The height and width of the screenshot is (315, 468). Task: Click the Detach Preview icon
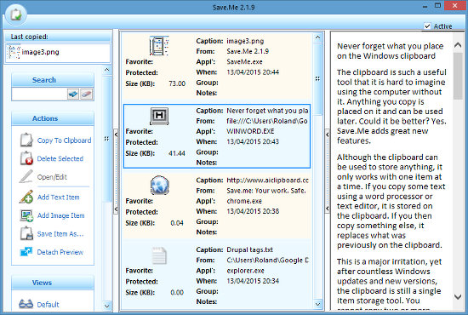[26, 252]
